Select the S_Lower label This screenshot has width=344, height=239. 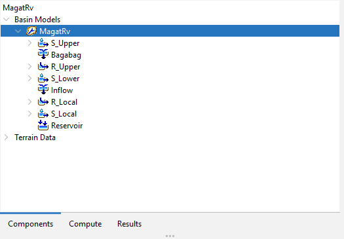65,79
